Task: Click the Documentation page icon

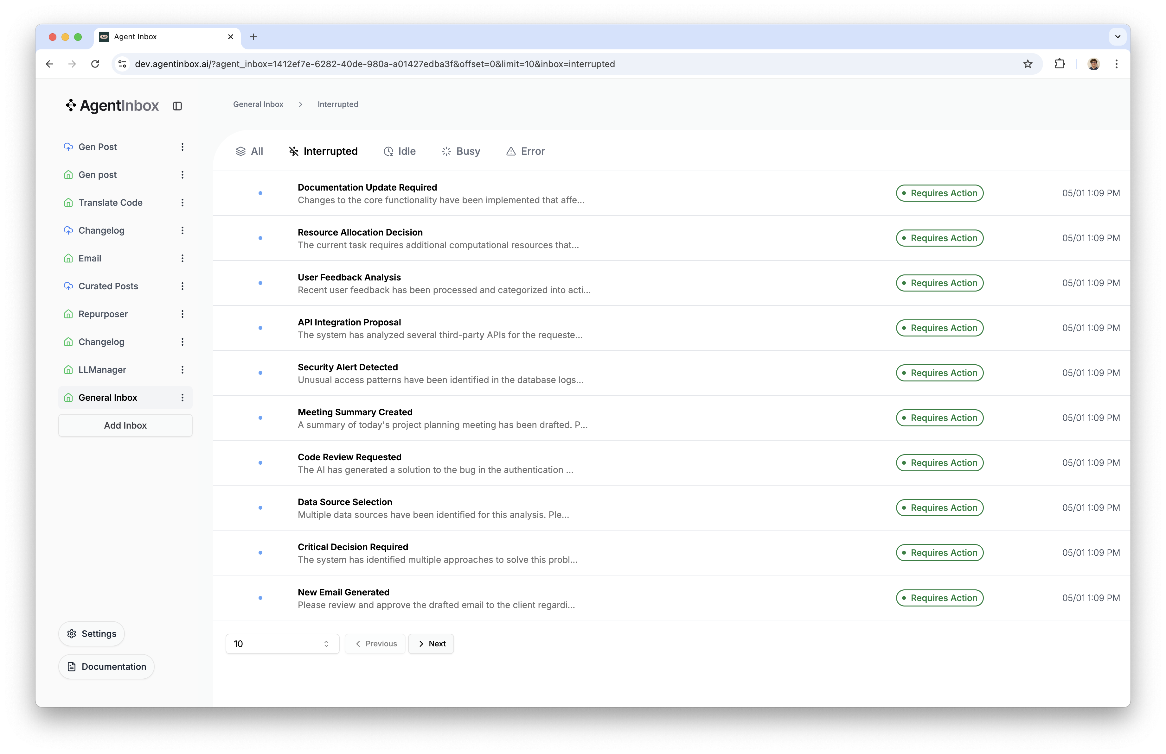Action: point(72,666)
